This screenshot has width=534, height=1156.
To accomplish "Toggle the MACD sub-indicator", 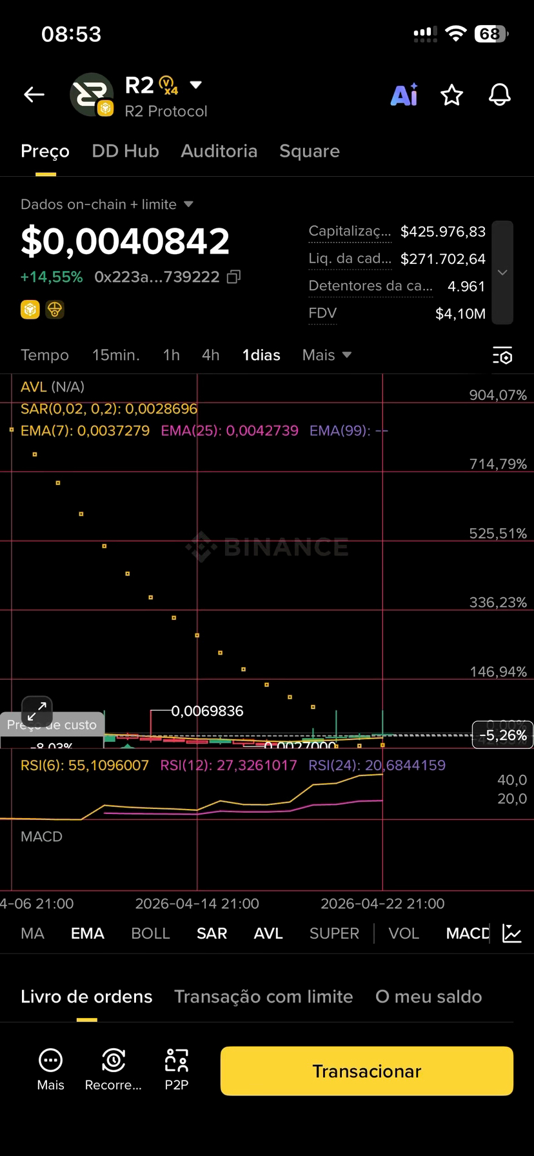I will pos(468,933).
